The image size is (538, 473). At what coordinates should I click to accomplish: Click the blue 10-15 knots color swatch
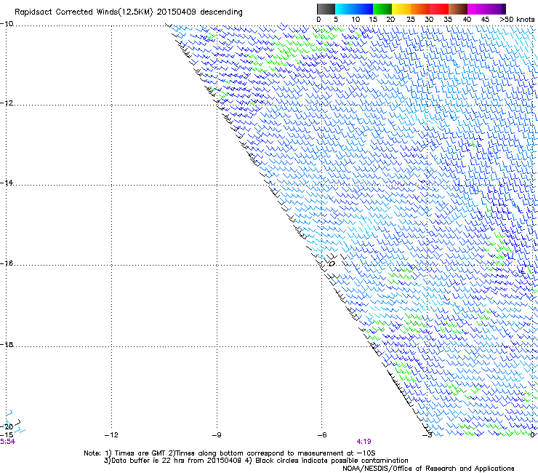[x=364, y=9]
